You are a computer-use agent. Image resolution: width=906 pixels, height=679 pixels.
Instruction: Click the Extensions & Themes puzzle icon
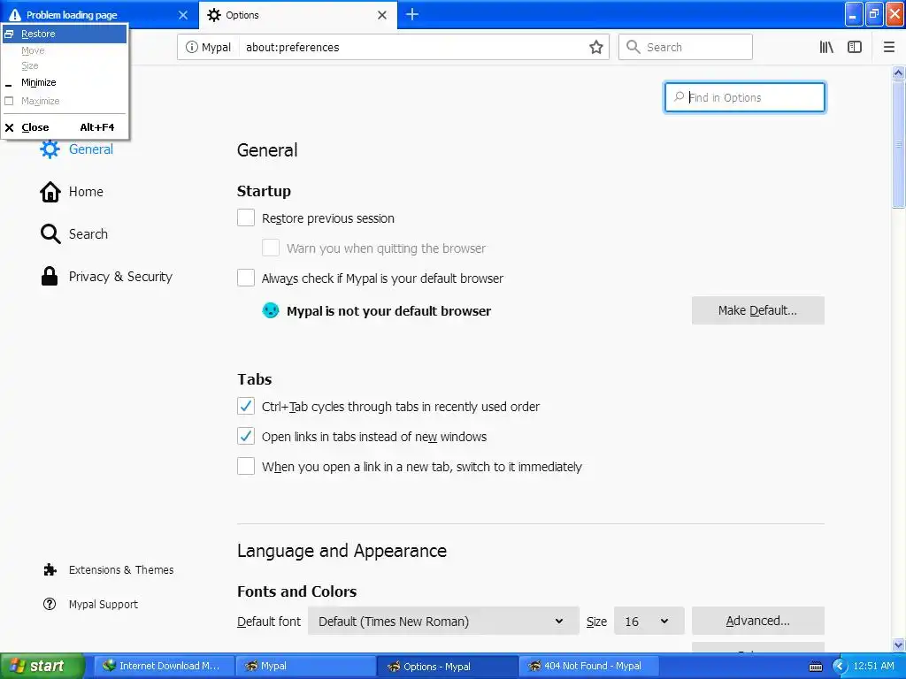(x=50, y=570)
